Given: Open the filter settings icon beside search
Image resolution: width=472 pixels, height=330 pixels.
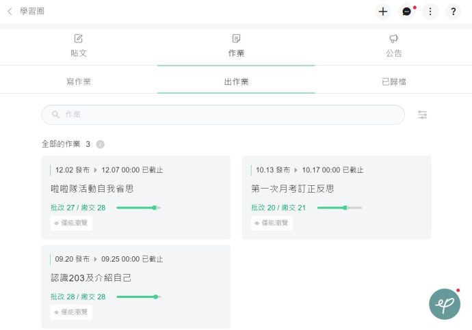Looking at the screenshot, I should coord(423,115).
